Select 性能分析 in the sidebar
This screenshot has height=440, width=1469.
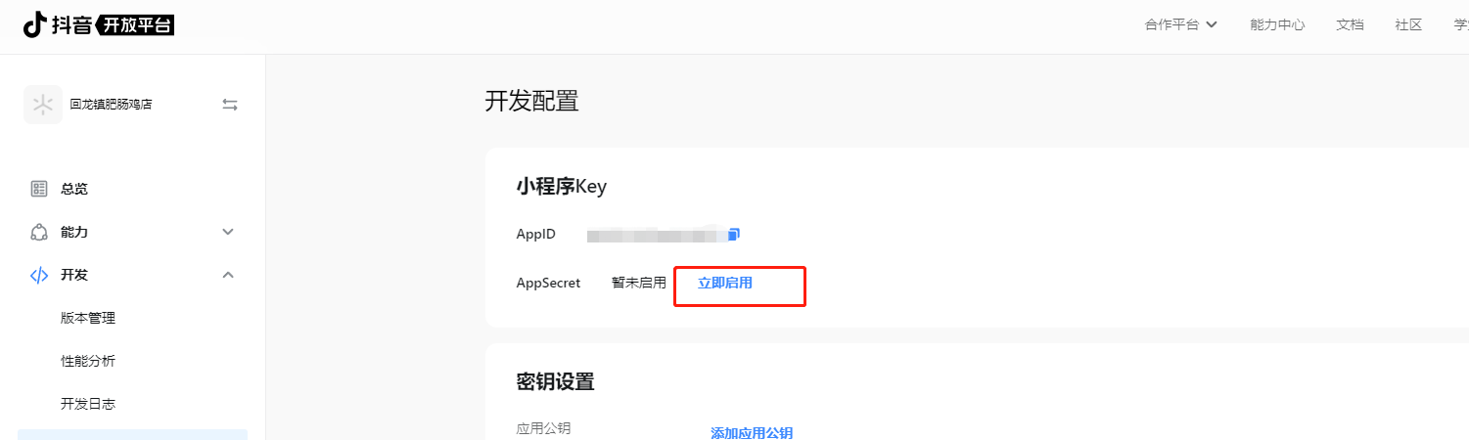click(x=88, y=361)
